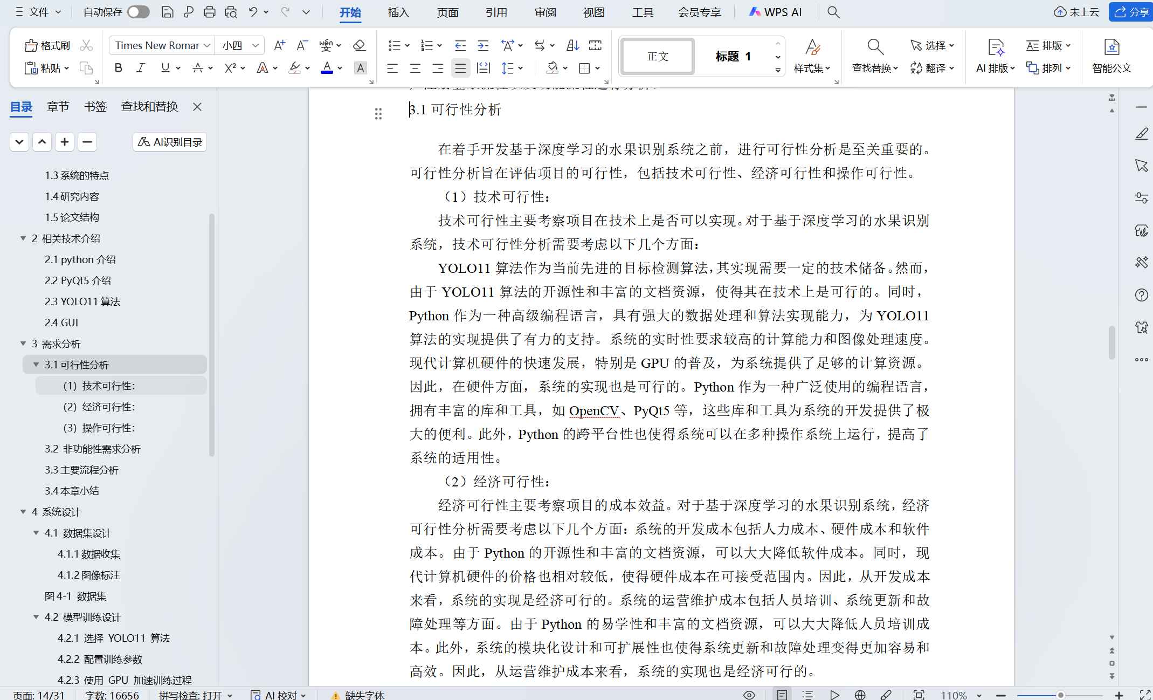Collapse the 4.2 模型训练设计 outline node
1153x700 pixels.
36,617
